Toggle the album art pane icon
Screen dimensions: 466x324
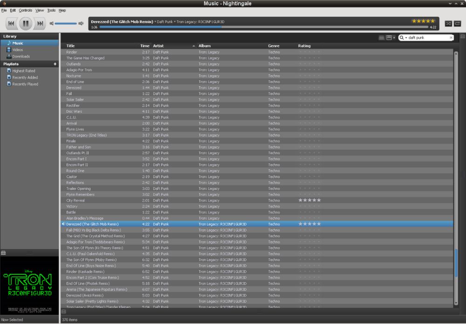click(x=4, y=253)
